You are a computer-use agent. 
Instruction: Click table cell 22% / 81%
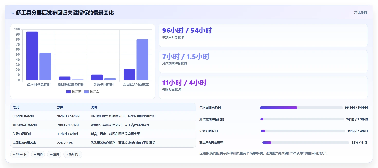click(x=65, y=143)
